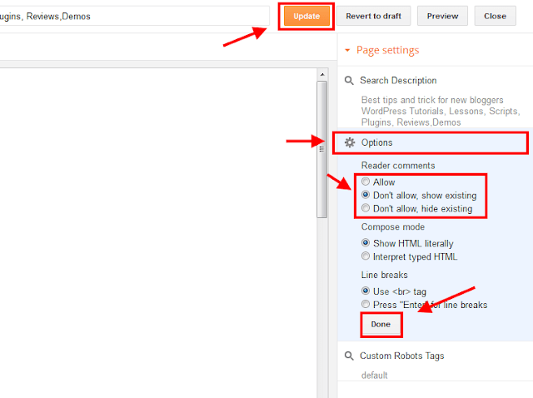Viewport: 533px width, 398px height.
Task: Click the scrollbar up arrow
Action: (322, 74)
